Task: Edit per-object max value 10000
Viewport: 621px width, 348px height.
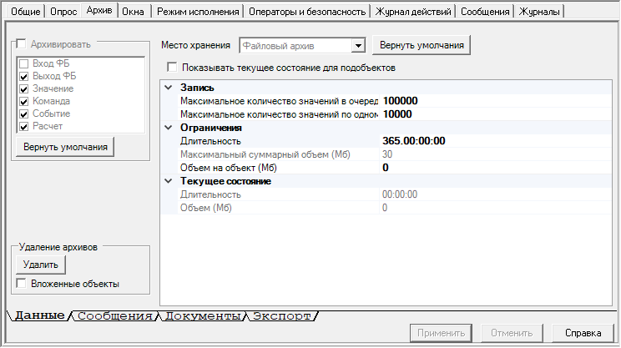Action: [x=495, y=114]
